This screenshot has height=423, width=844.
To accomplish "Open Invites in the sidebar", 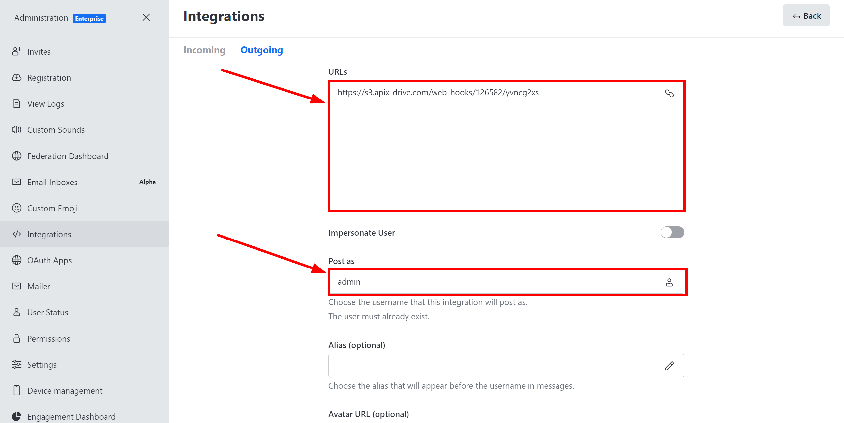I will coord(84,51).
